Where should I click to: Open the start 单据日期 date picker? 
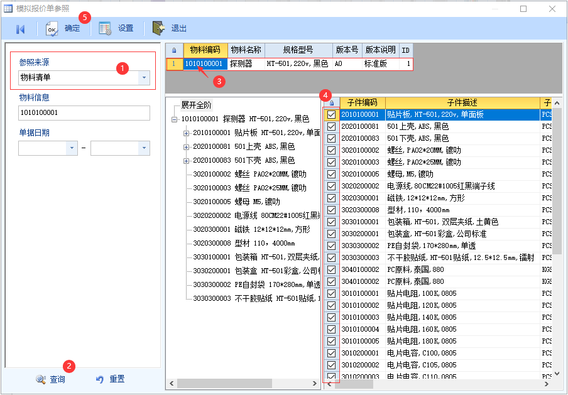(72, 148)
